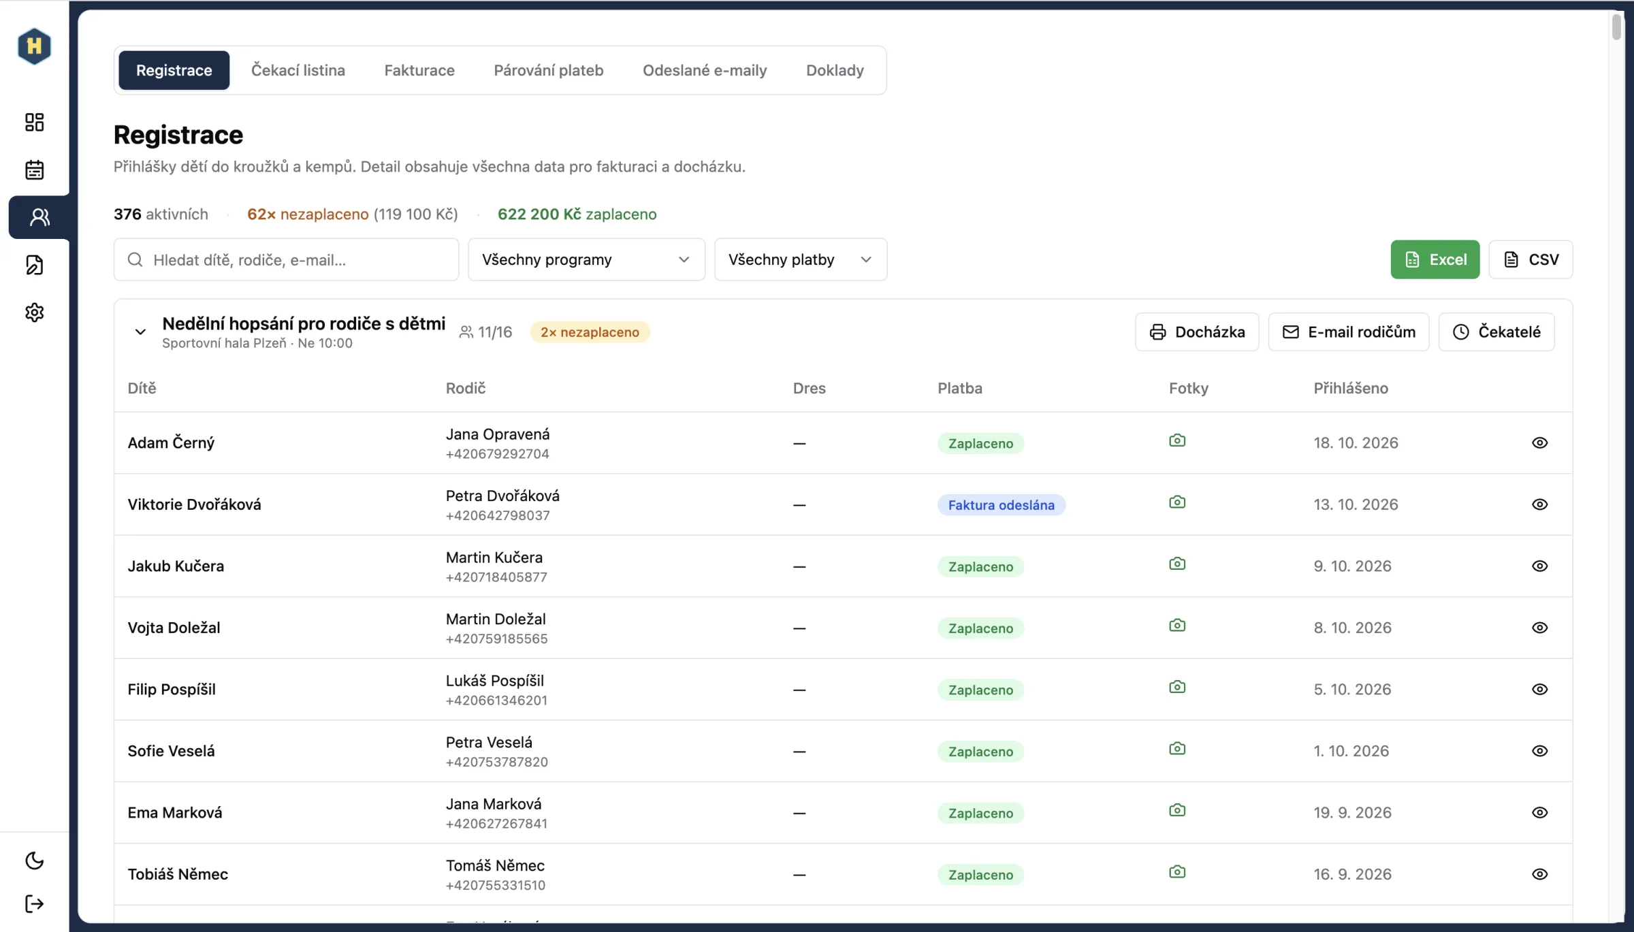Open photos camera icon for Vojta Doležal
The width and height of the screenshot is (1634, 932).
(x=1177, y=626)
